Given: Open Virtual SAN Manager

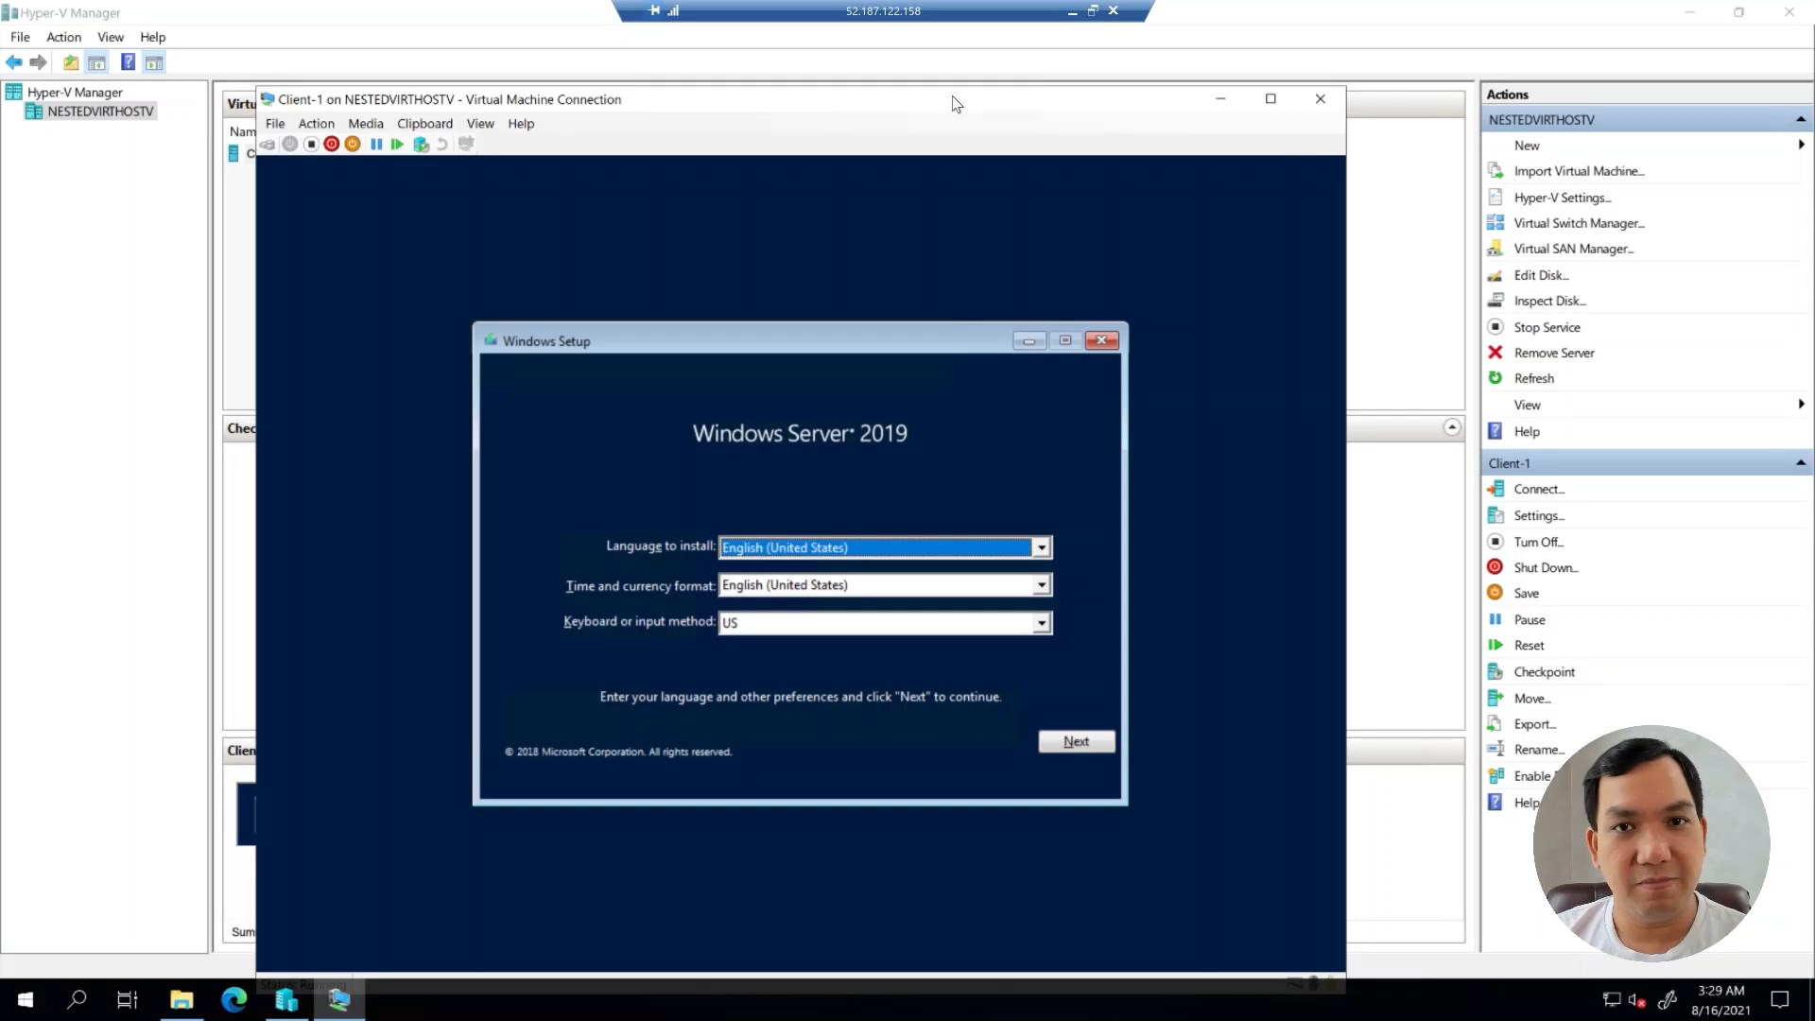Looking at the screenshot, I should (x=1573, y=249).
